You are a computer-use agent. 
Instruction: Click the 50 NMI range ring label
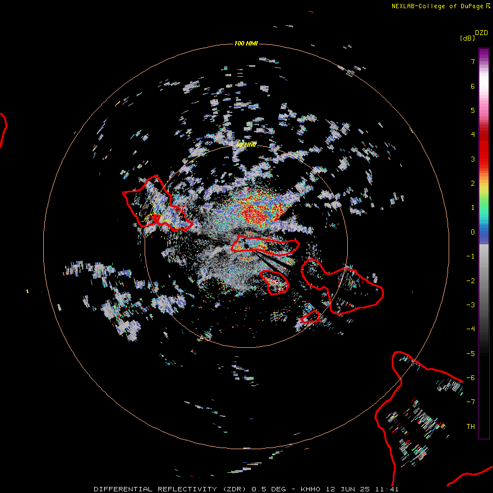[246, 145]
